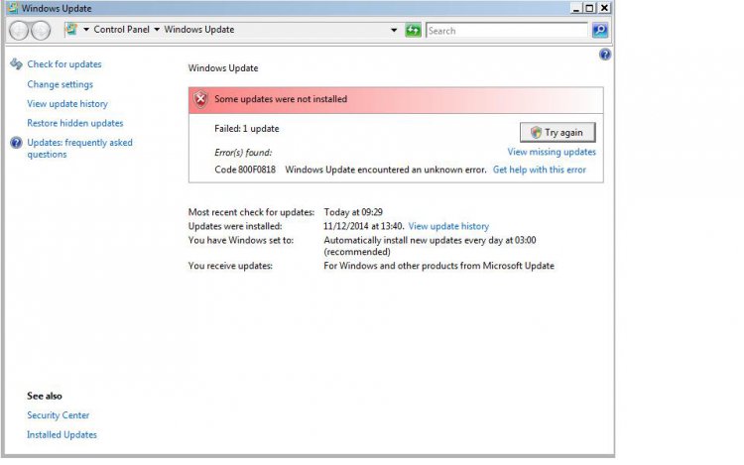Screen dimensions: 744x465
Task: Click the Control Panel icon in address bar
Action: tap(71, 30)
